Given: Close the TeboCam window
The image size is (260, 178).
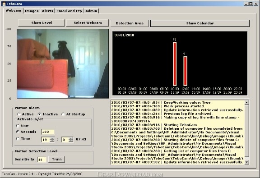Looking at the screenshot, I should tap(256, 4).
